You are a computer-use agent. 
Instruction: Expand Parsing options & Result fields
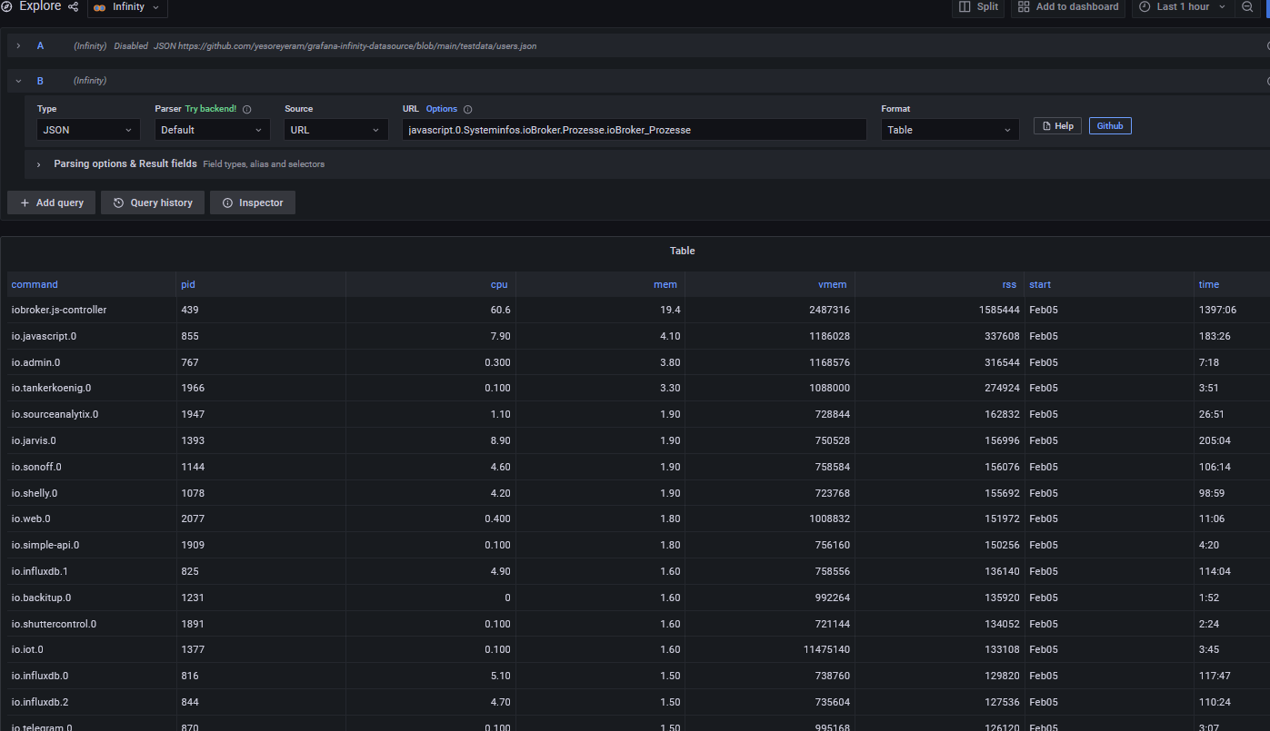39,164
